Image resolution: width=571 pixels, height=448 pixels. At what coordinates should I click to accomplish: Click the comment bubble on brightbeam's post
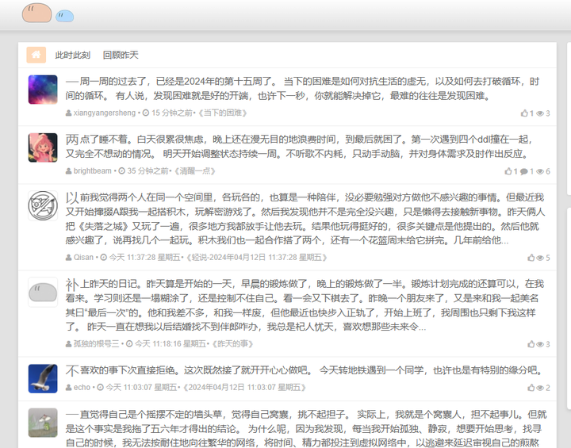point(524,171)
